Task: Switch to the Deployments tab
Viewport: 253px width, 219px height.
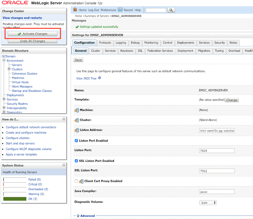Action: pyautogui.click(x=186, y=43)
